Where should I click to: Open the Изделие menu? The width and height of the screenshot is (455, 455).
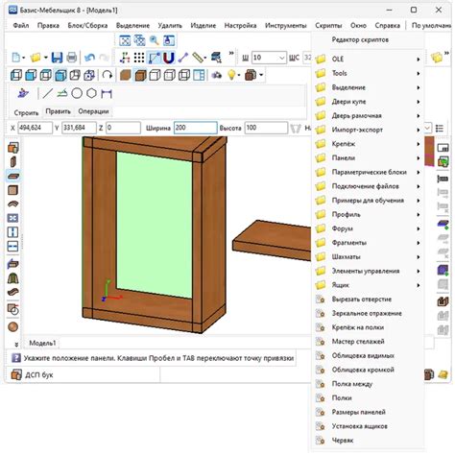click(204, 25)
